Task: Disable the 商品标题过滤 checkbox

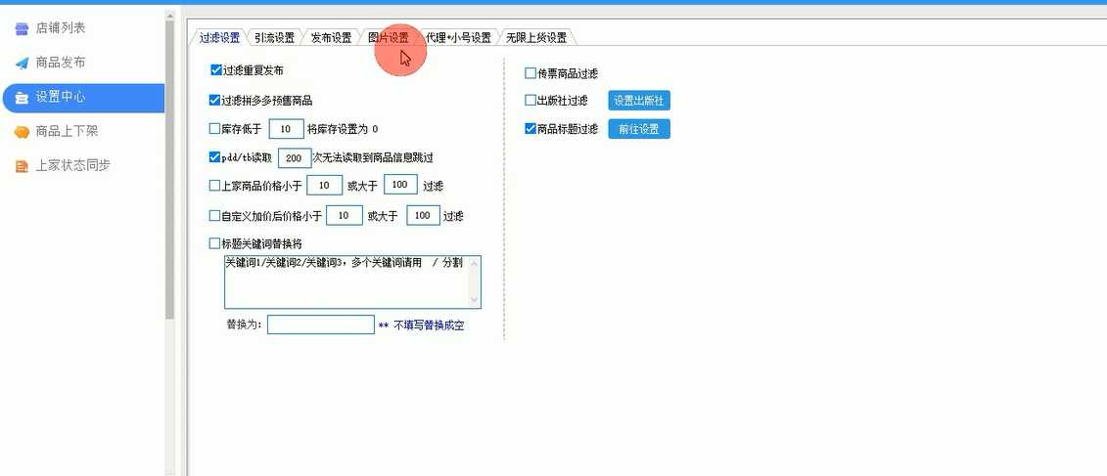Action: 530,129
